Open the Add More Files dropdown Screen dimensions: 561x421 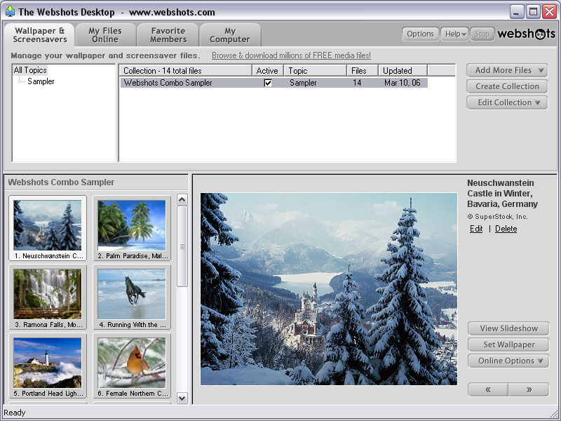coord(507,70)
